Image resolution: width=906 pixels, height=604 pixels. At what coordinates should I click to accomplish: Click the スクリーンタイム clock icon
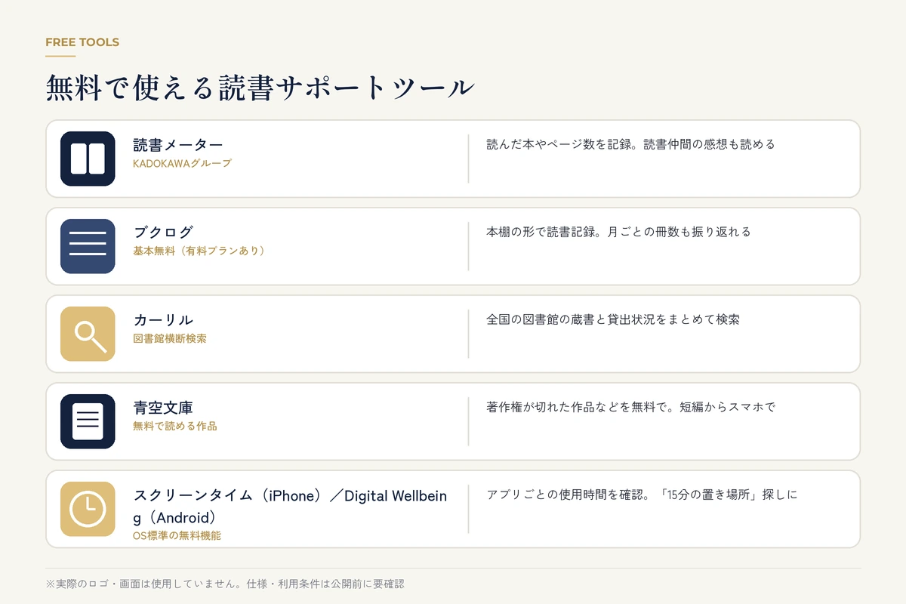tap(88, 509)
